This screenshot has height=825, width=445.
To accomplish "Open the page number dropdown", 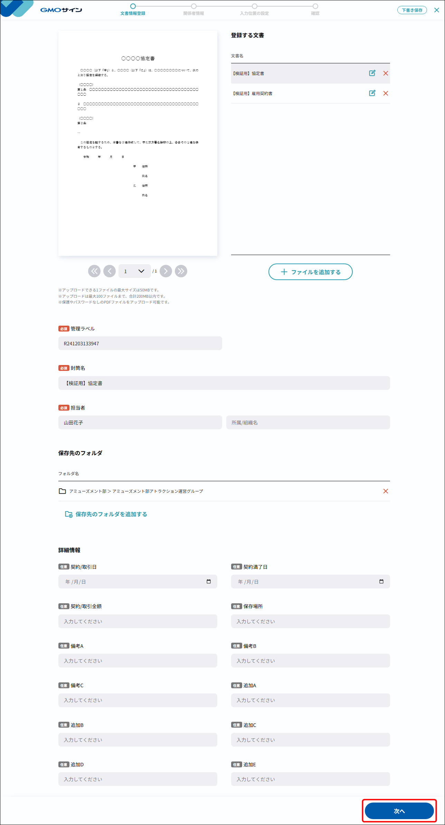I will [x=134, y=271].
